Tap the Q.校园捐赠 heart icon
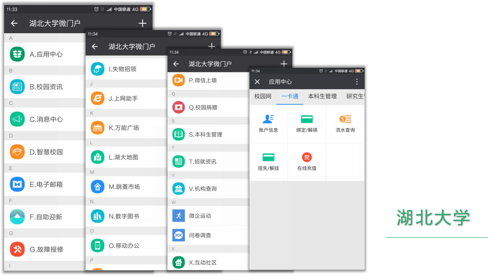488x276 pixels. [178, 107]
